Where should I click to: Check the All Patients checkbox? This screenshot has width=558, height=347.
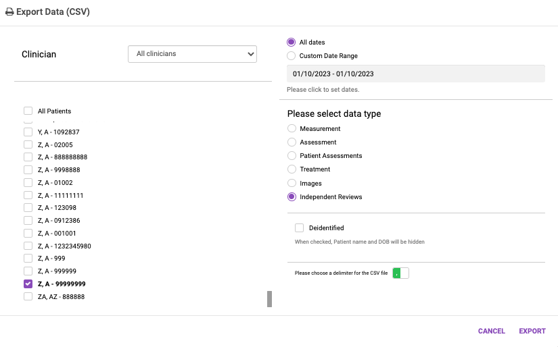(x=28, y=111)
